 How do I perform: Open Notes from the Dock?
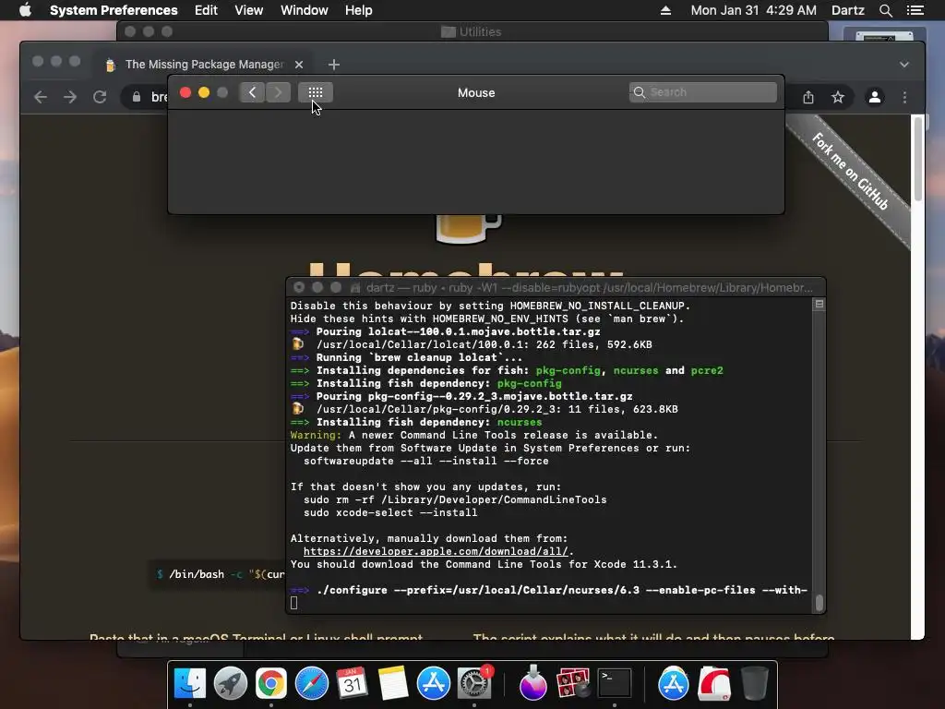click(x=393, y=683)
